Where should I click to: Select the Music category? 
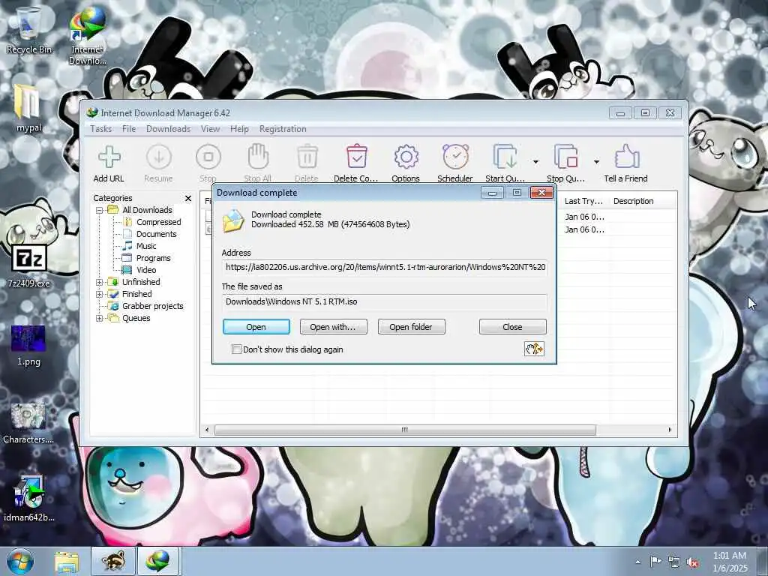pos(146,246)
